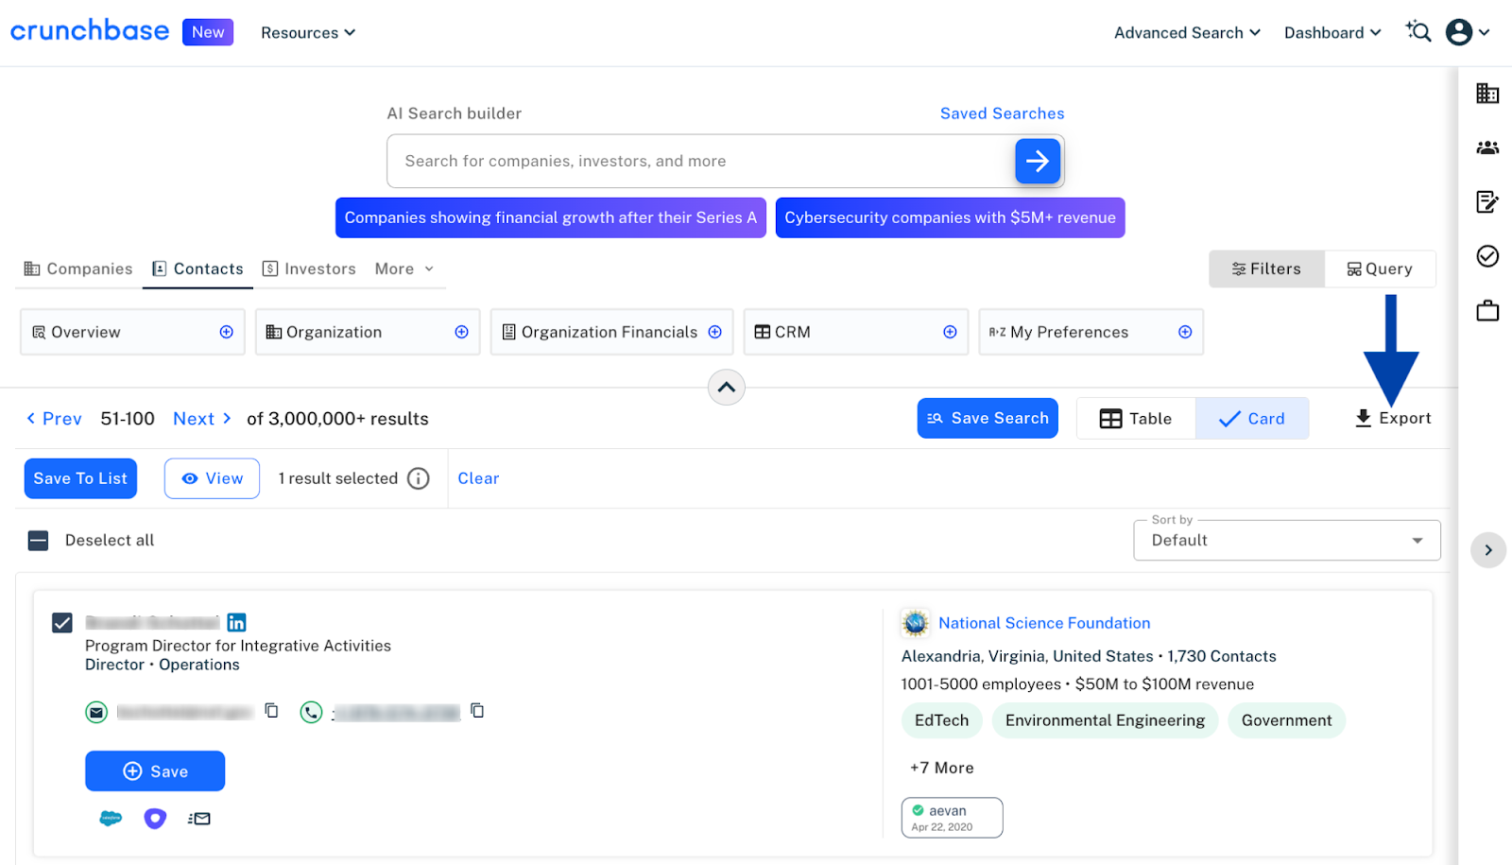1512x865 pixels.
Task: Save the contact with Save button
Action: point(155,771)
